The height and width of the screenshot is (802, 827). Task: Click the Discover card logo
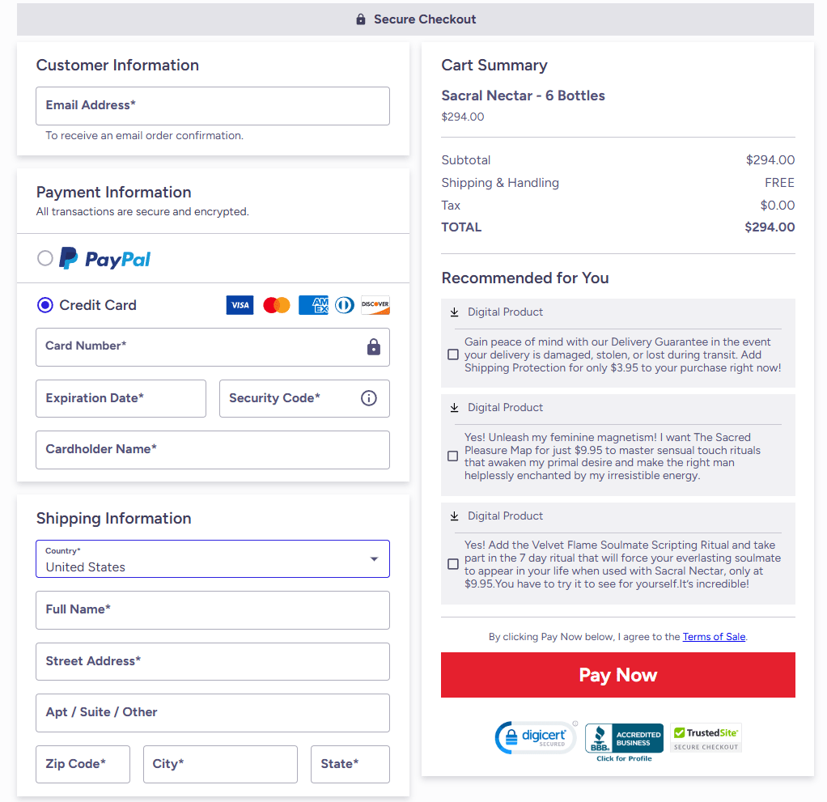tap(375, 305)
